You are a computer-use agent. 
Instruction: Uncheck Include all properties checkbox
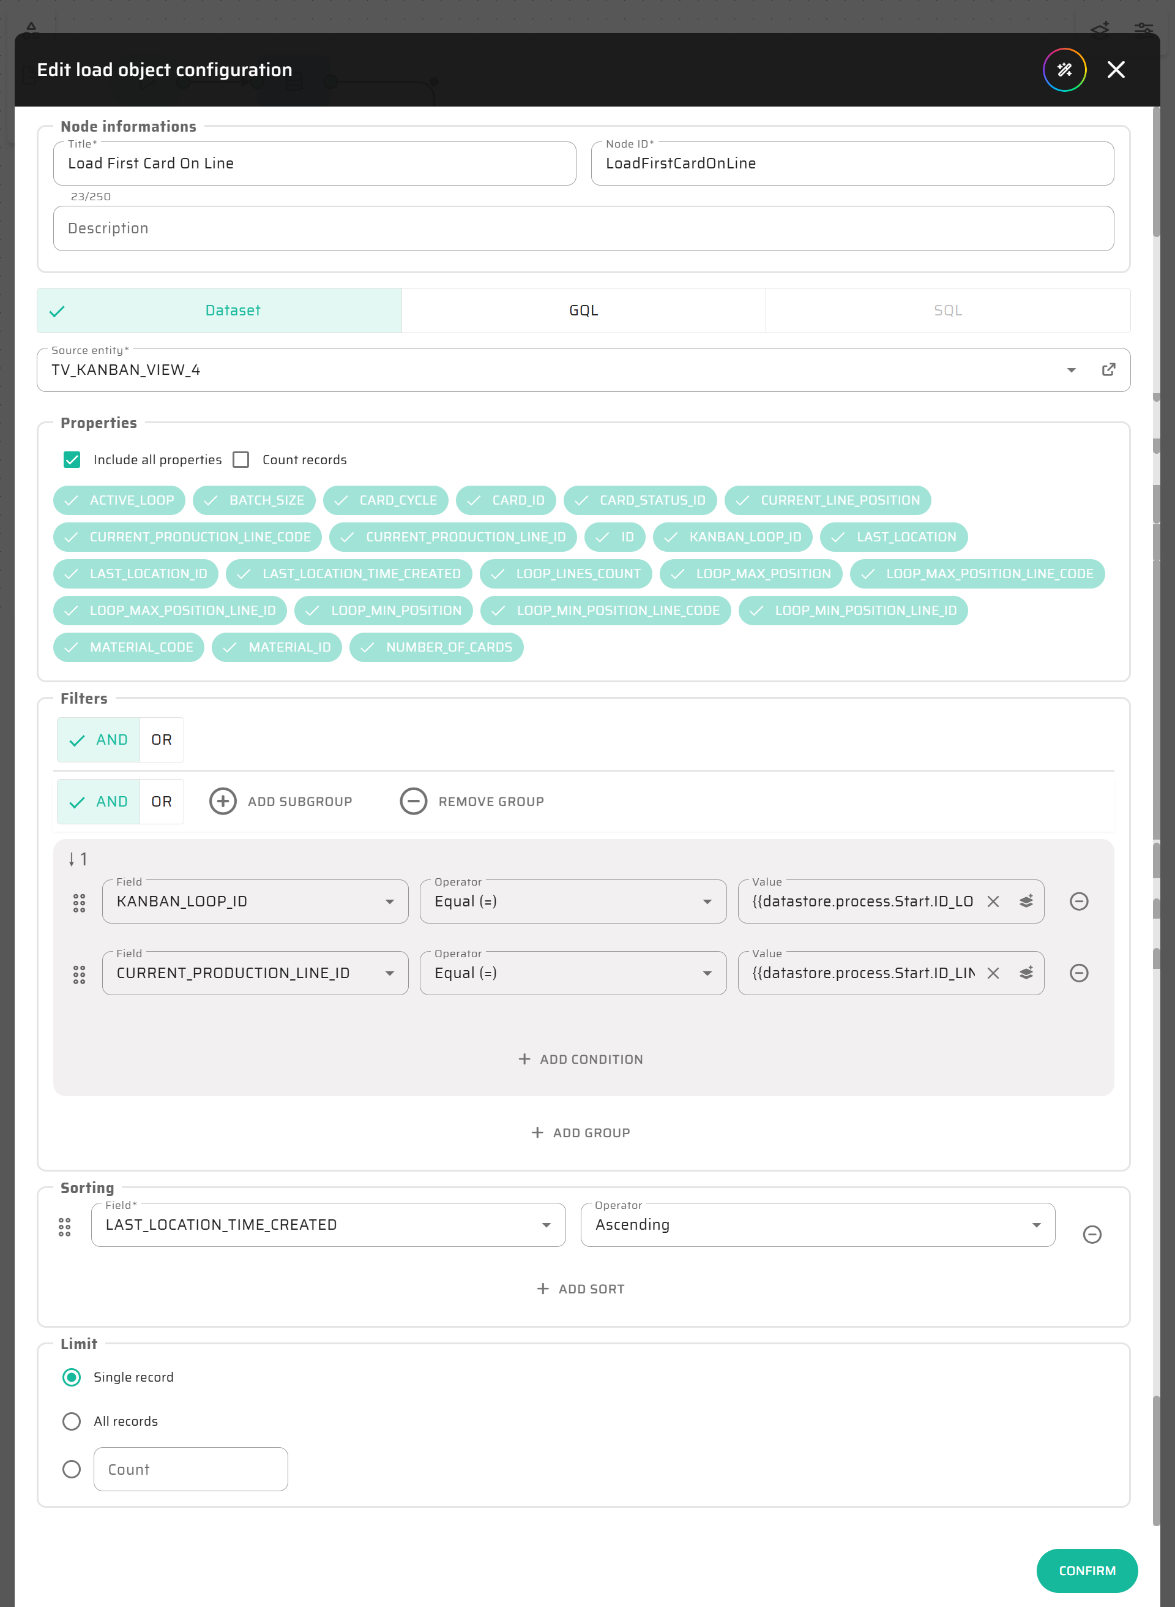72,460
